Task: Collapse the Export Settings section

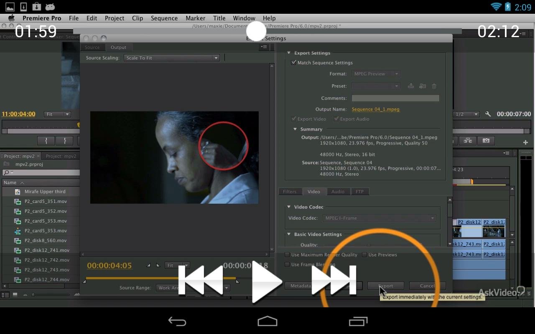Action: coord(289,53)
